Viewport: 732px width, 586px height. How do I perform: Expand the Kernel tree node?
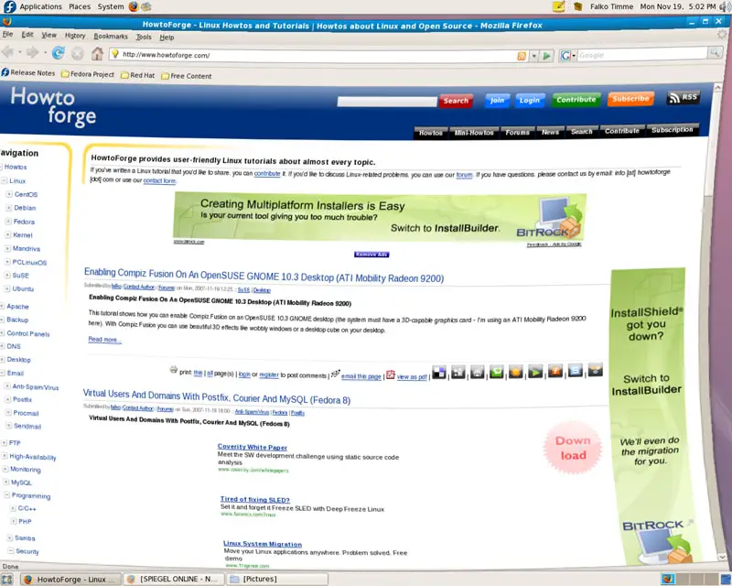(8, 234)
